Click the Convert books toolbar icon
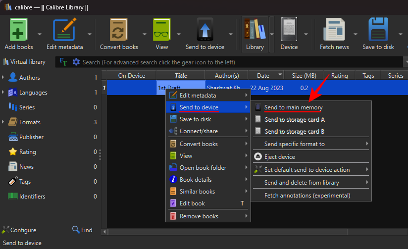408x249 pixels. 119,30
